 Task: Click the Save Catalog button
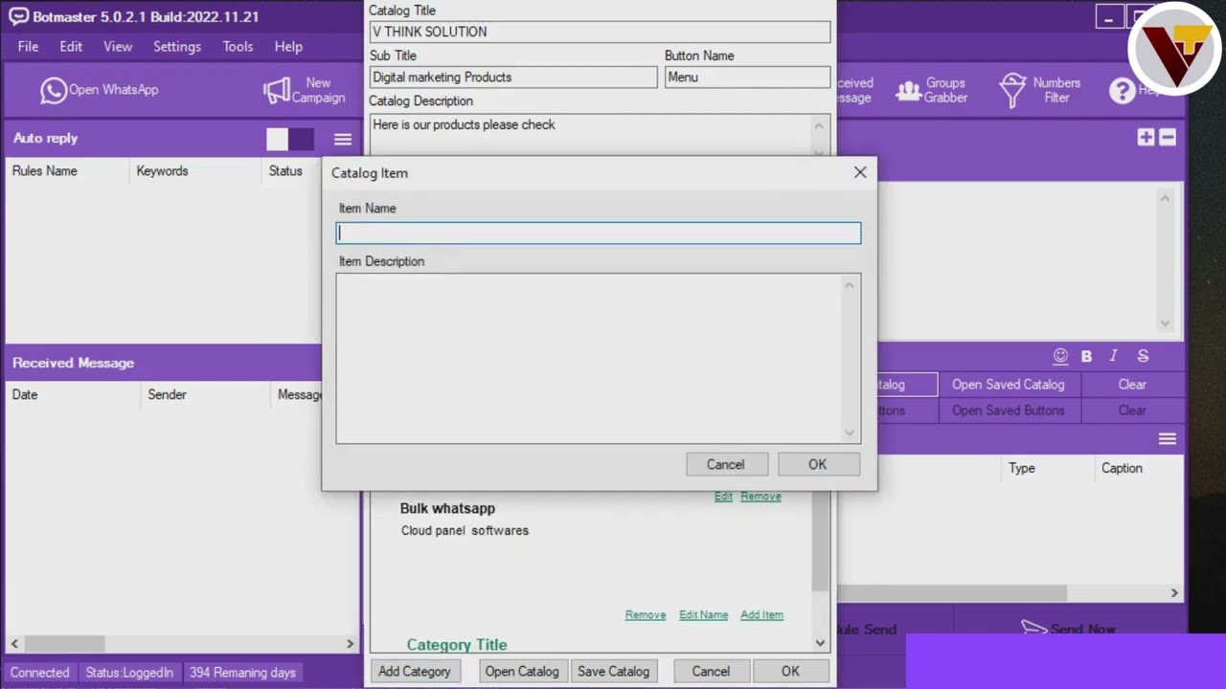(x=614, y=671)
